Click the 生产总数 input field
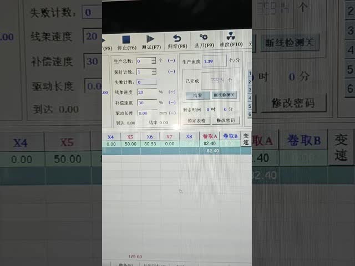Screen dimensions: 355x266 [x=144, y=61]
